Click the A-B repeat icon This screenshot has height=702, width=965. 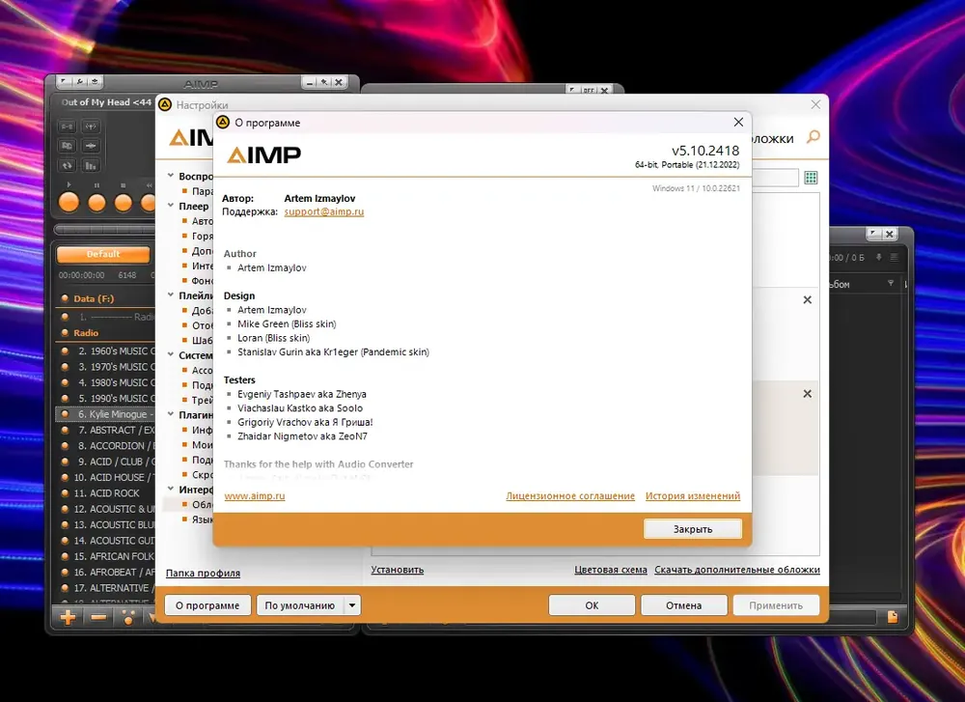pyautogui.click(x=67, y=126)
